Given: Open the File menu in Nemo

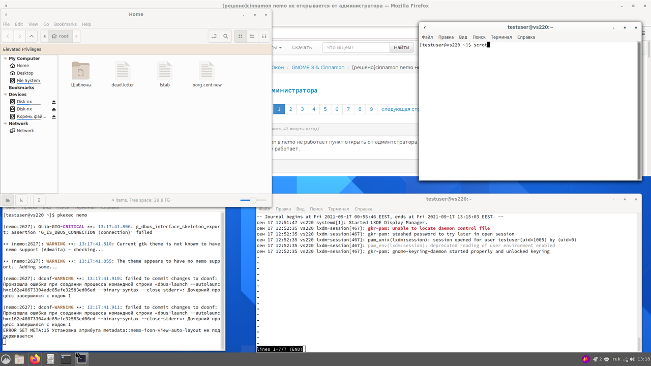Looking at the screenshot, I should click(6, 24).
